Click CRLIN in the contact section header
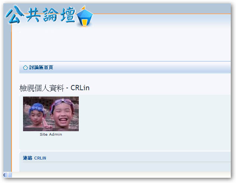This screenshot has height=183, width=236. click(40, 158)
